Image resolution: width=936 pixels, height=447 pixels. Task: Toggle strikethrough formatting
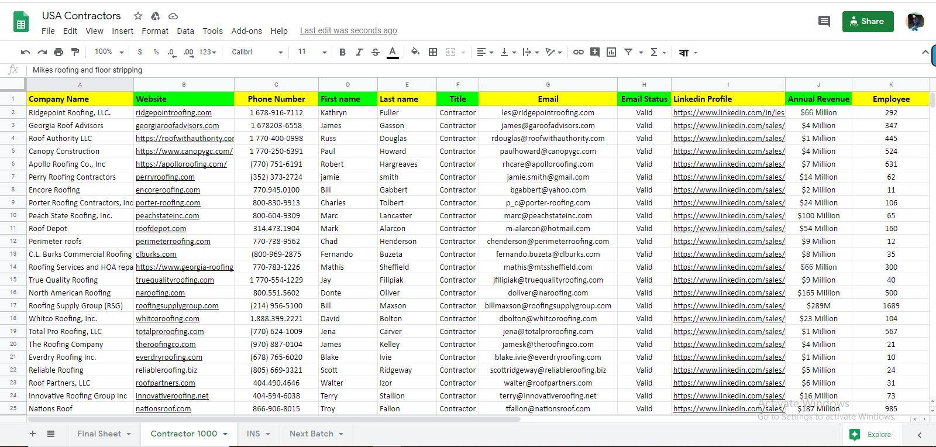click(376, 52)
